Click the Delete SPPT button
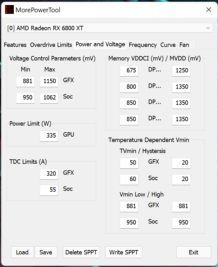The image size is (218, 267). click(x=81, y=252)
